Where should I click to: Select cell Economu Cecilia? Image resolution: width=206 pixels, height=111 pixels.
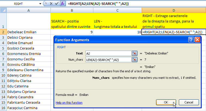pos(28,59)
